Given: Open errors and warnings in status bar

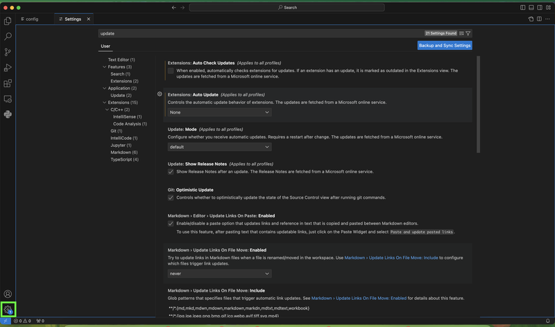Looking at the screenshot, I should (x=22, y=321).
